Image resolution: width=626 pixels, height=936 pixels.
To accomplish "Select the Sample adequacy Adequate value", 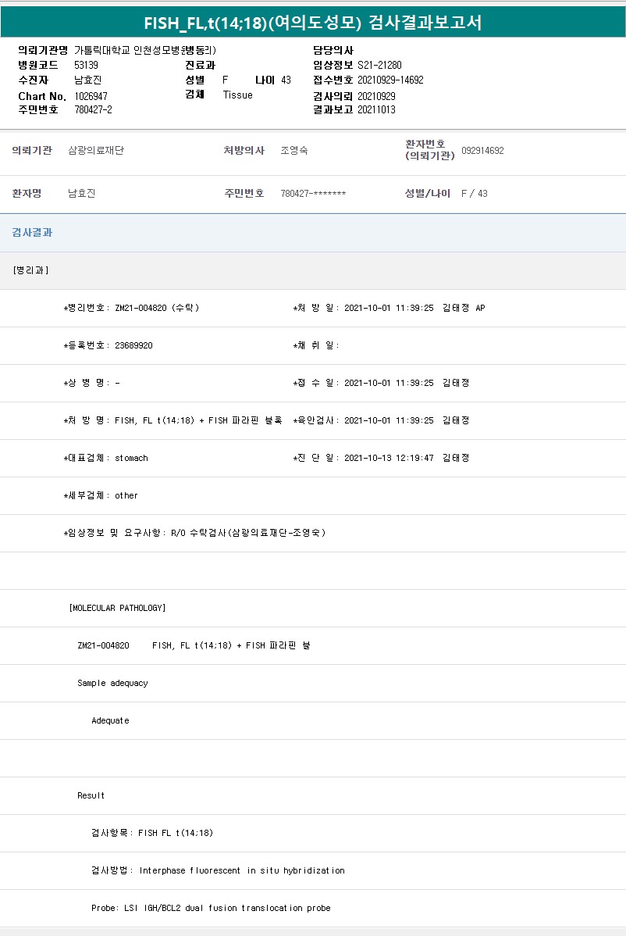I will point(110,721).
